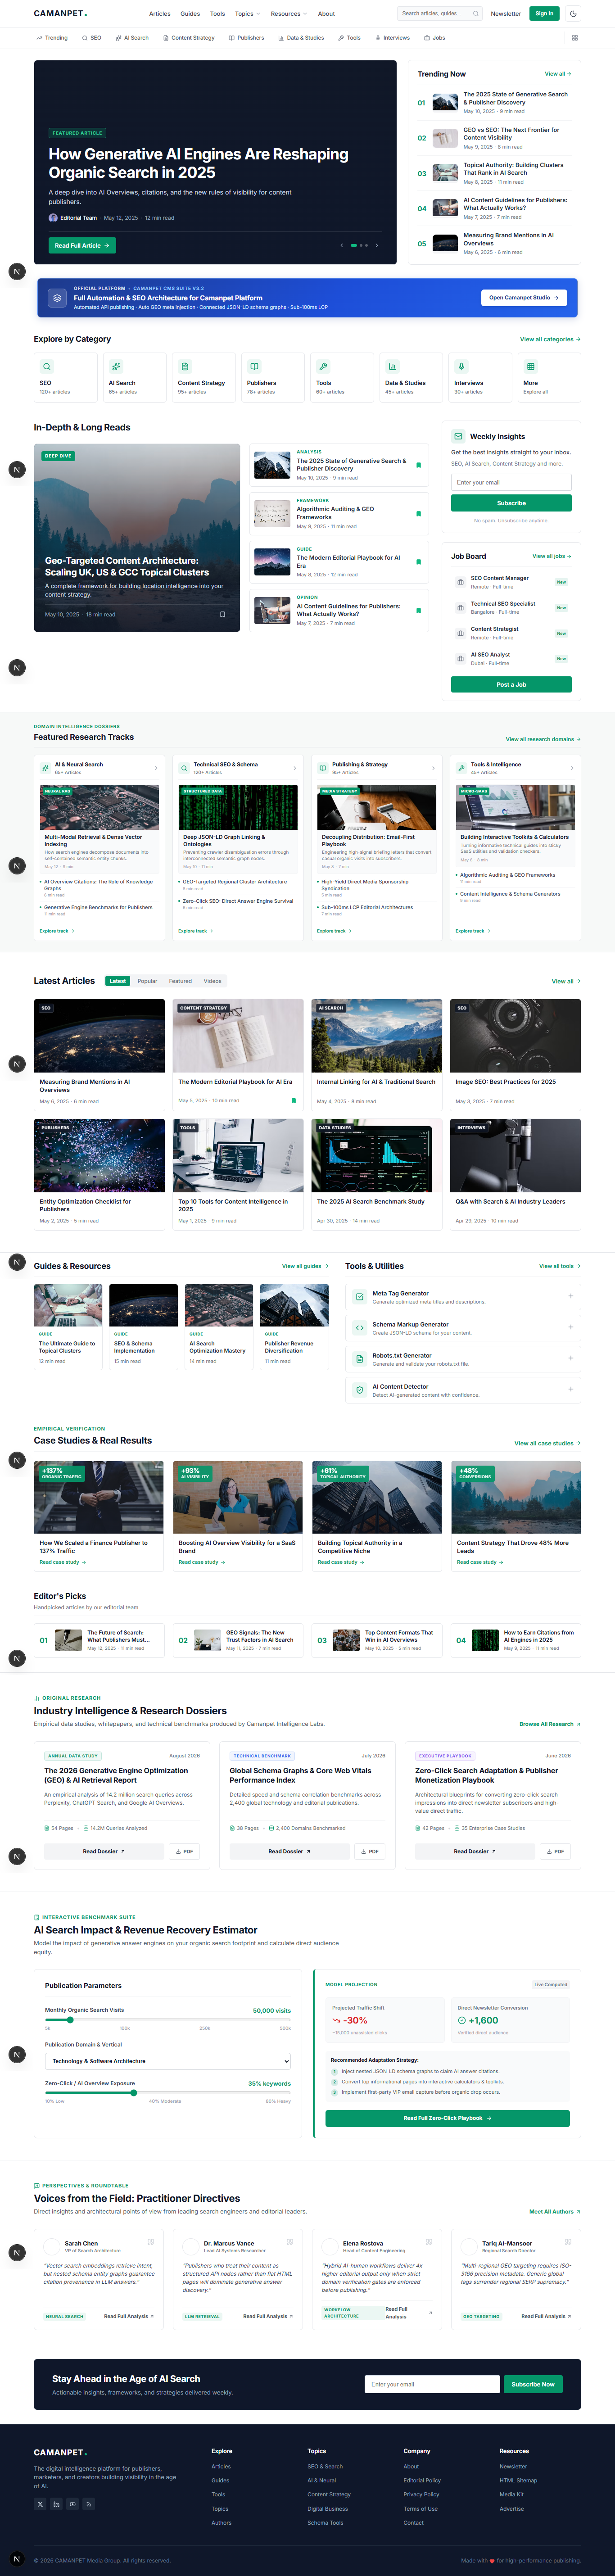This screenshot has width=615, height=2576.
Task: Click Post a Job button
Action: pyautogui.click(x=511, y=684)
